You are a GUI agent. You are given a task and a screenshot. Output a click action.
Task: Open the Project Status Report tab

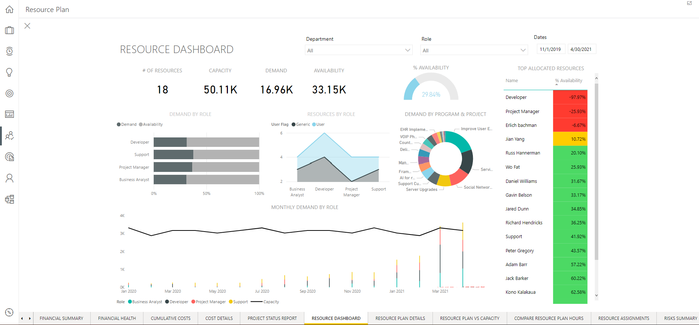point(272,318)
